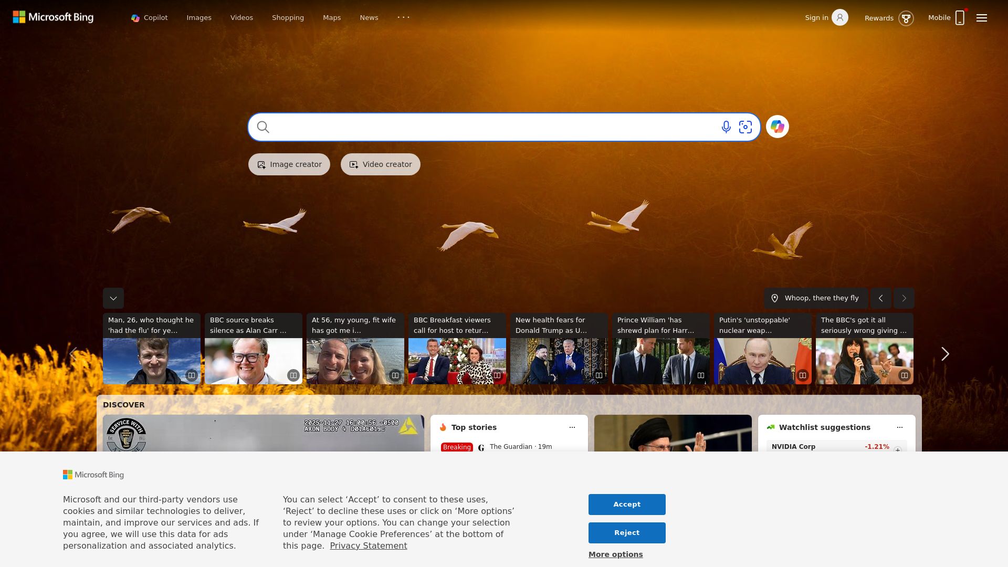Click the location pin near 'Whoop, there they fly'

(775, 298)
